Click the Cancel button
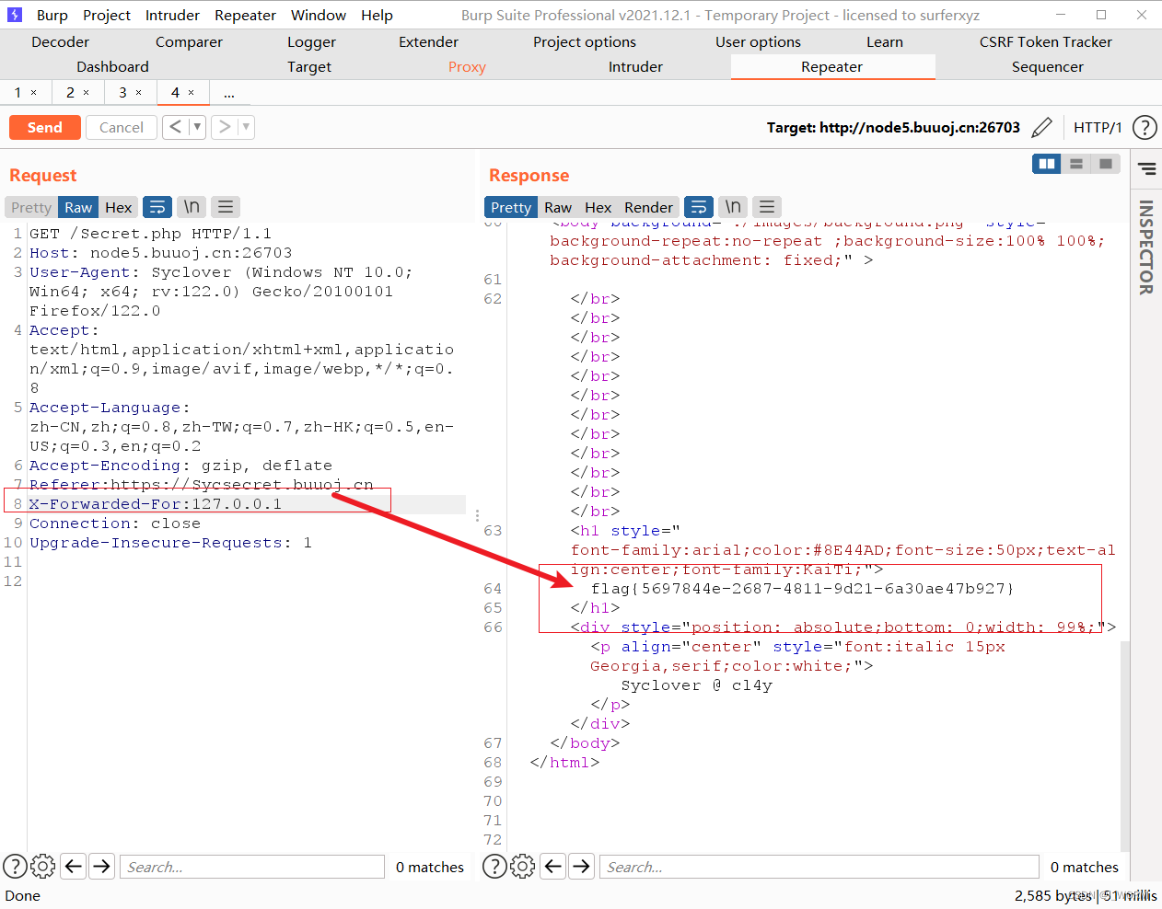1162x909 pixels. 122,127
